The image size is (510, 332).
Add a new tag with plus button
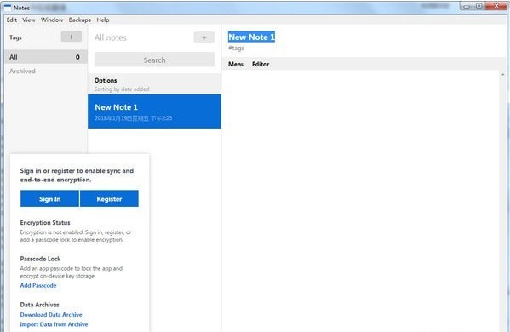click(x=72, y=37)
